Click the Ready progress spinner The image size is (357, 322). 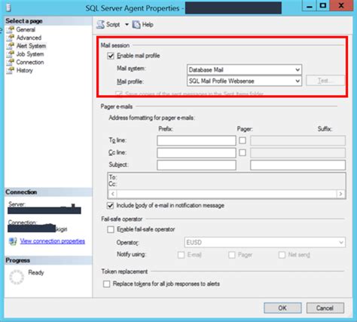(x=17, y=277)
